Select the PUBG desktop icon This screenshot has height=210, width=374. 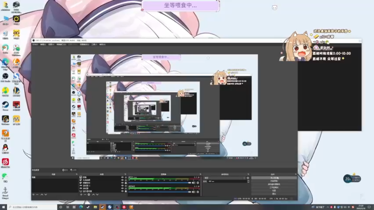click(16, 7)
